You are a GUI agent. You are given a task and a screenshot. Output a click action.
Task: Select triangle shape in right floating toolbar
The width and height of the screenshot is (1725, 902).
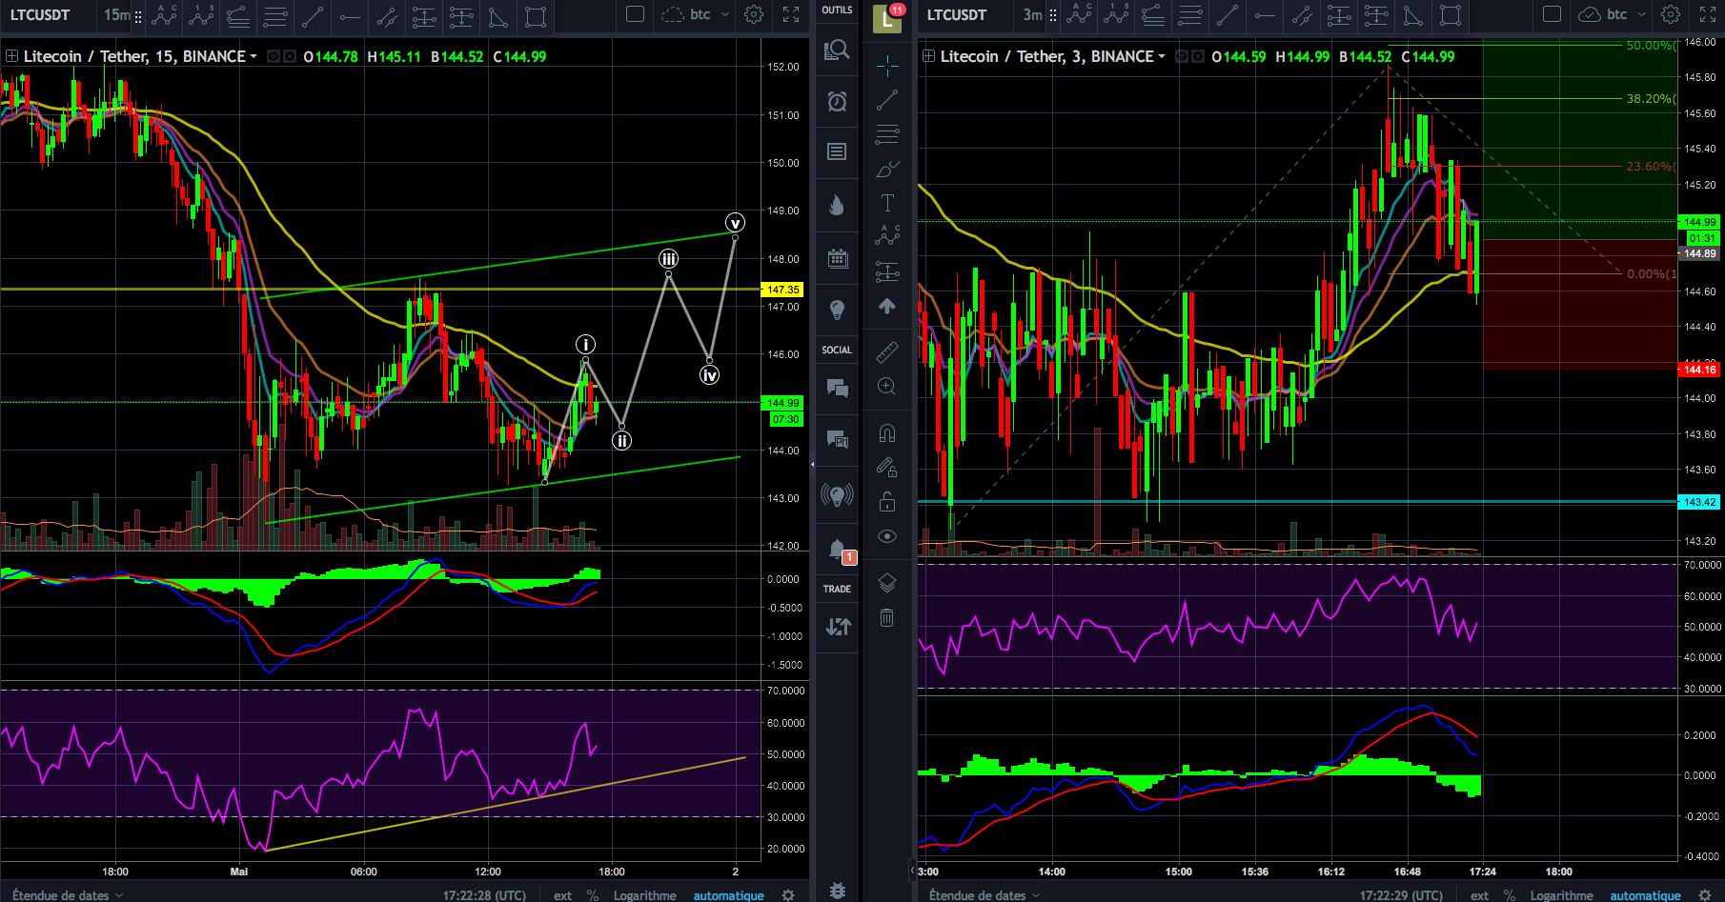point(1413,15)
